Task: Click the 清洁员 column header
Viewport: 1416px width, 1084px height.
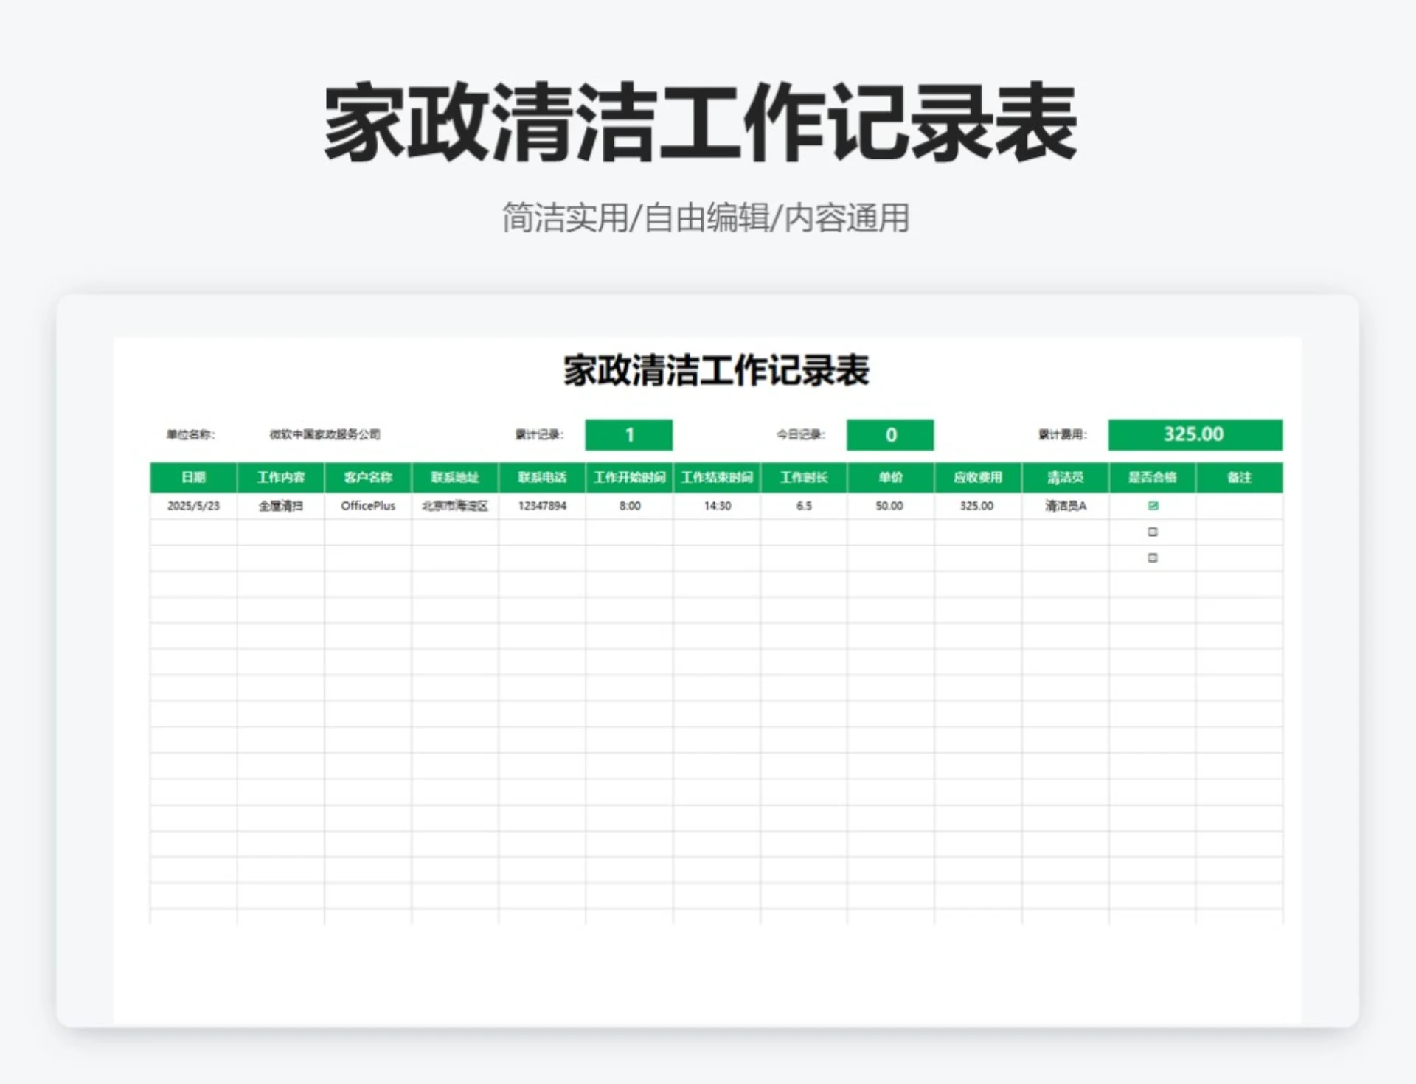Action: point(1065,478)
